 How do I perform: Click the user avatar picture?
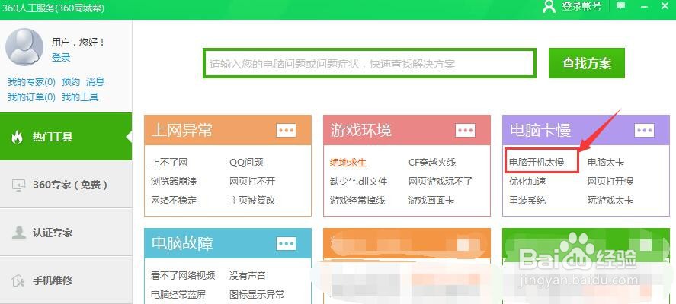(x=24, y=46)
